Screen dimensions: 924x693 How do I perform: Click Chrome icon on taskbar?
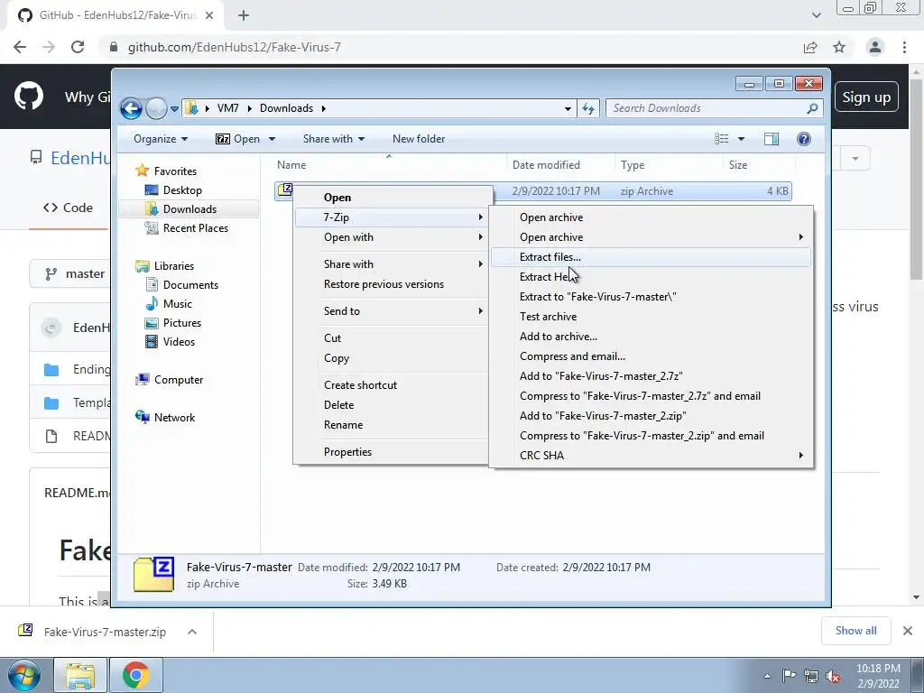(x=135, y=675)
